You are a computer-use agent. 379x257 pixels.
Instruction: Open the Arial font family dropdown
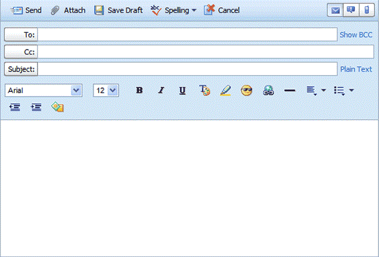tap(76, 90)
